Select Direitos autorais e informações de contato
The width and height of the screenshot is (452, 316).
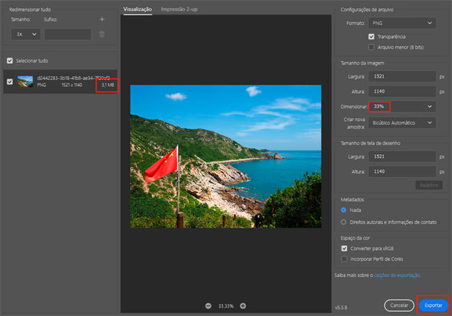(344, 222)
